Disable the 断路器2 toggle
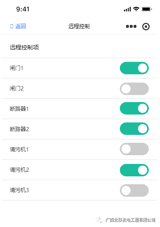The height and width of the screenshot is (227, 160). click(x=134, y=129)
